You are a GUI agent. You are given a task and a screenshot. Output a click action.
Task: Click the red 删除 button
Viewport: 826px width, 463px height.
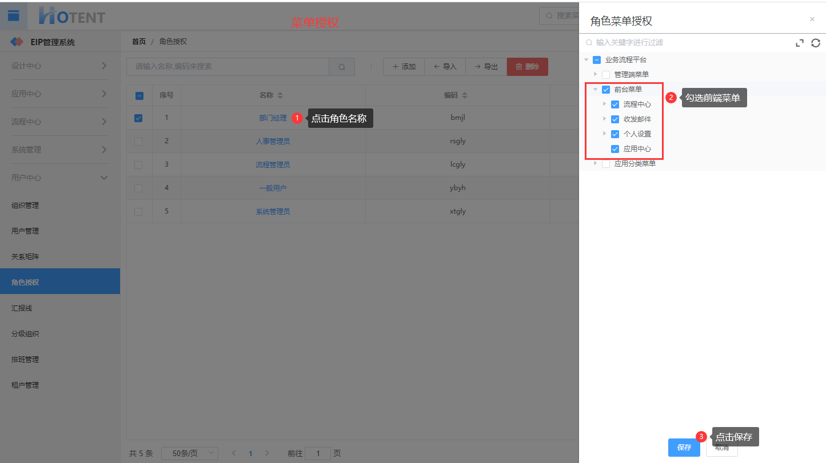point(528,67)
